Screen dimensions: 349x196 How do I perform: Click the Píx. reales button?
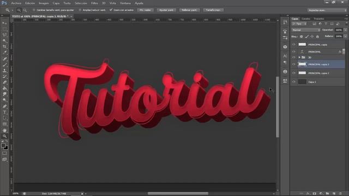(146, 10)
